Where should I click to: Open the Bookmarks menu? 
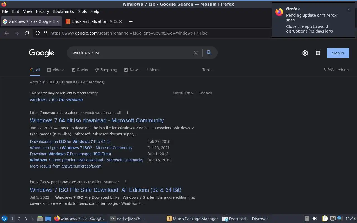[63, 11]
